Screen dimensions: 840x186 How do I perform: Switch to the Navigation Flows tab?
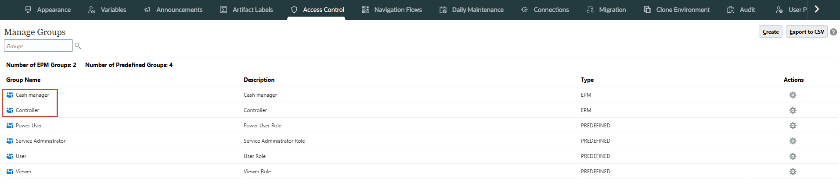[392, 10]
